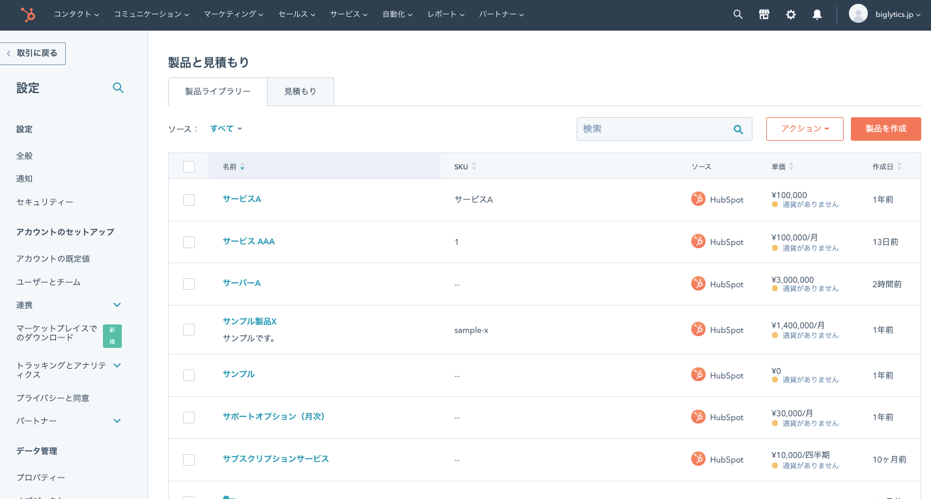Open the コミュニケーション menu
Screen dimensions: 931x499
tap(151, 14)
